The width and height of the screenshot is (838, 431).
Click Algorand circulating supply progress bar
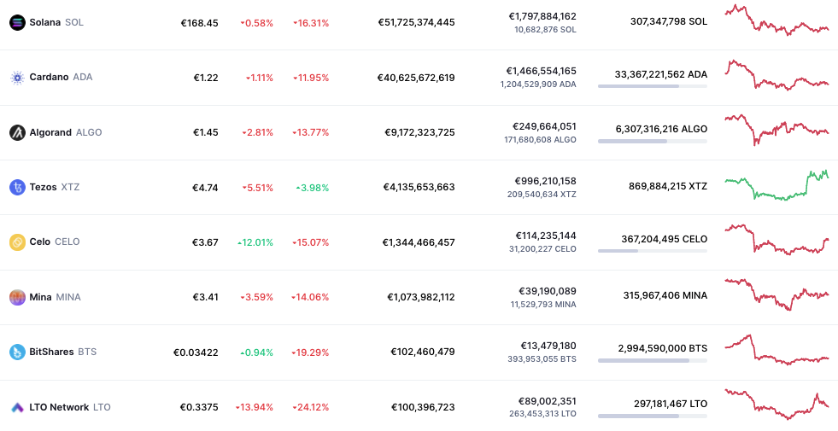653,141
